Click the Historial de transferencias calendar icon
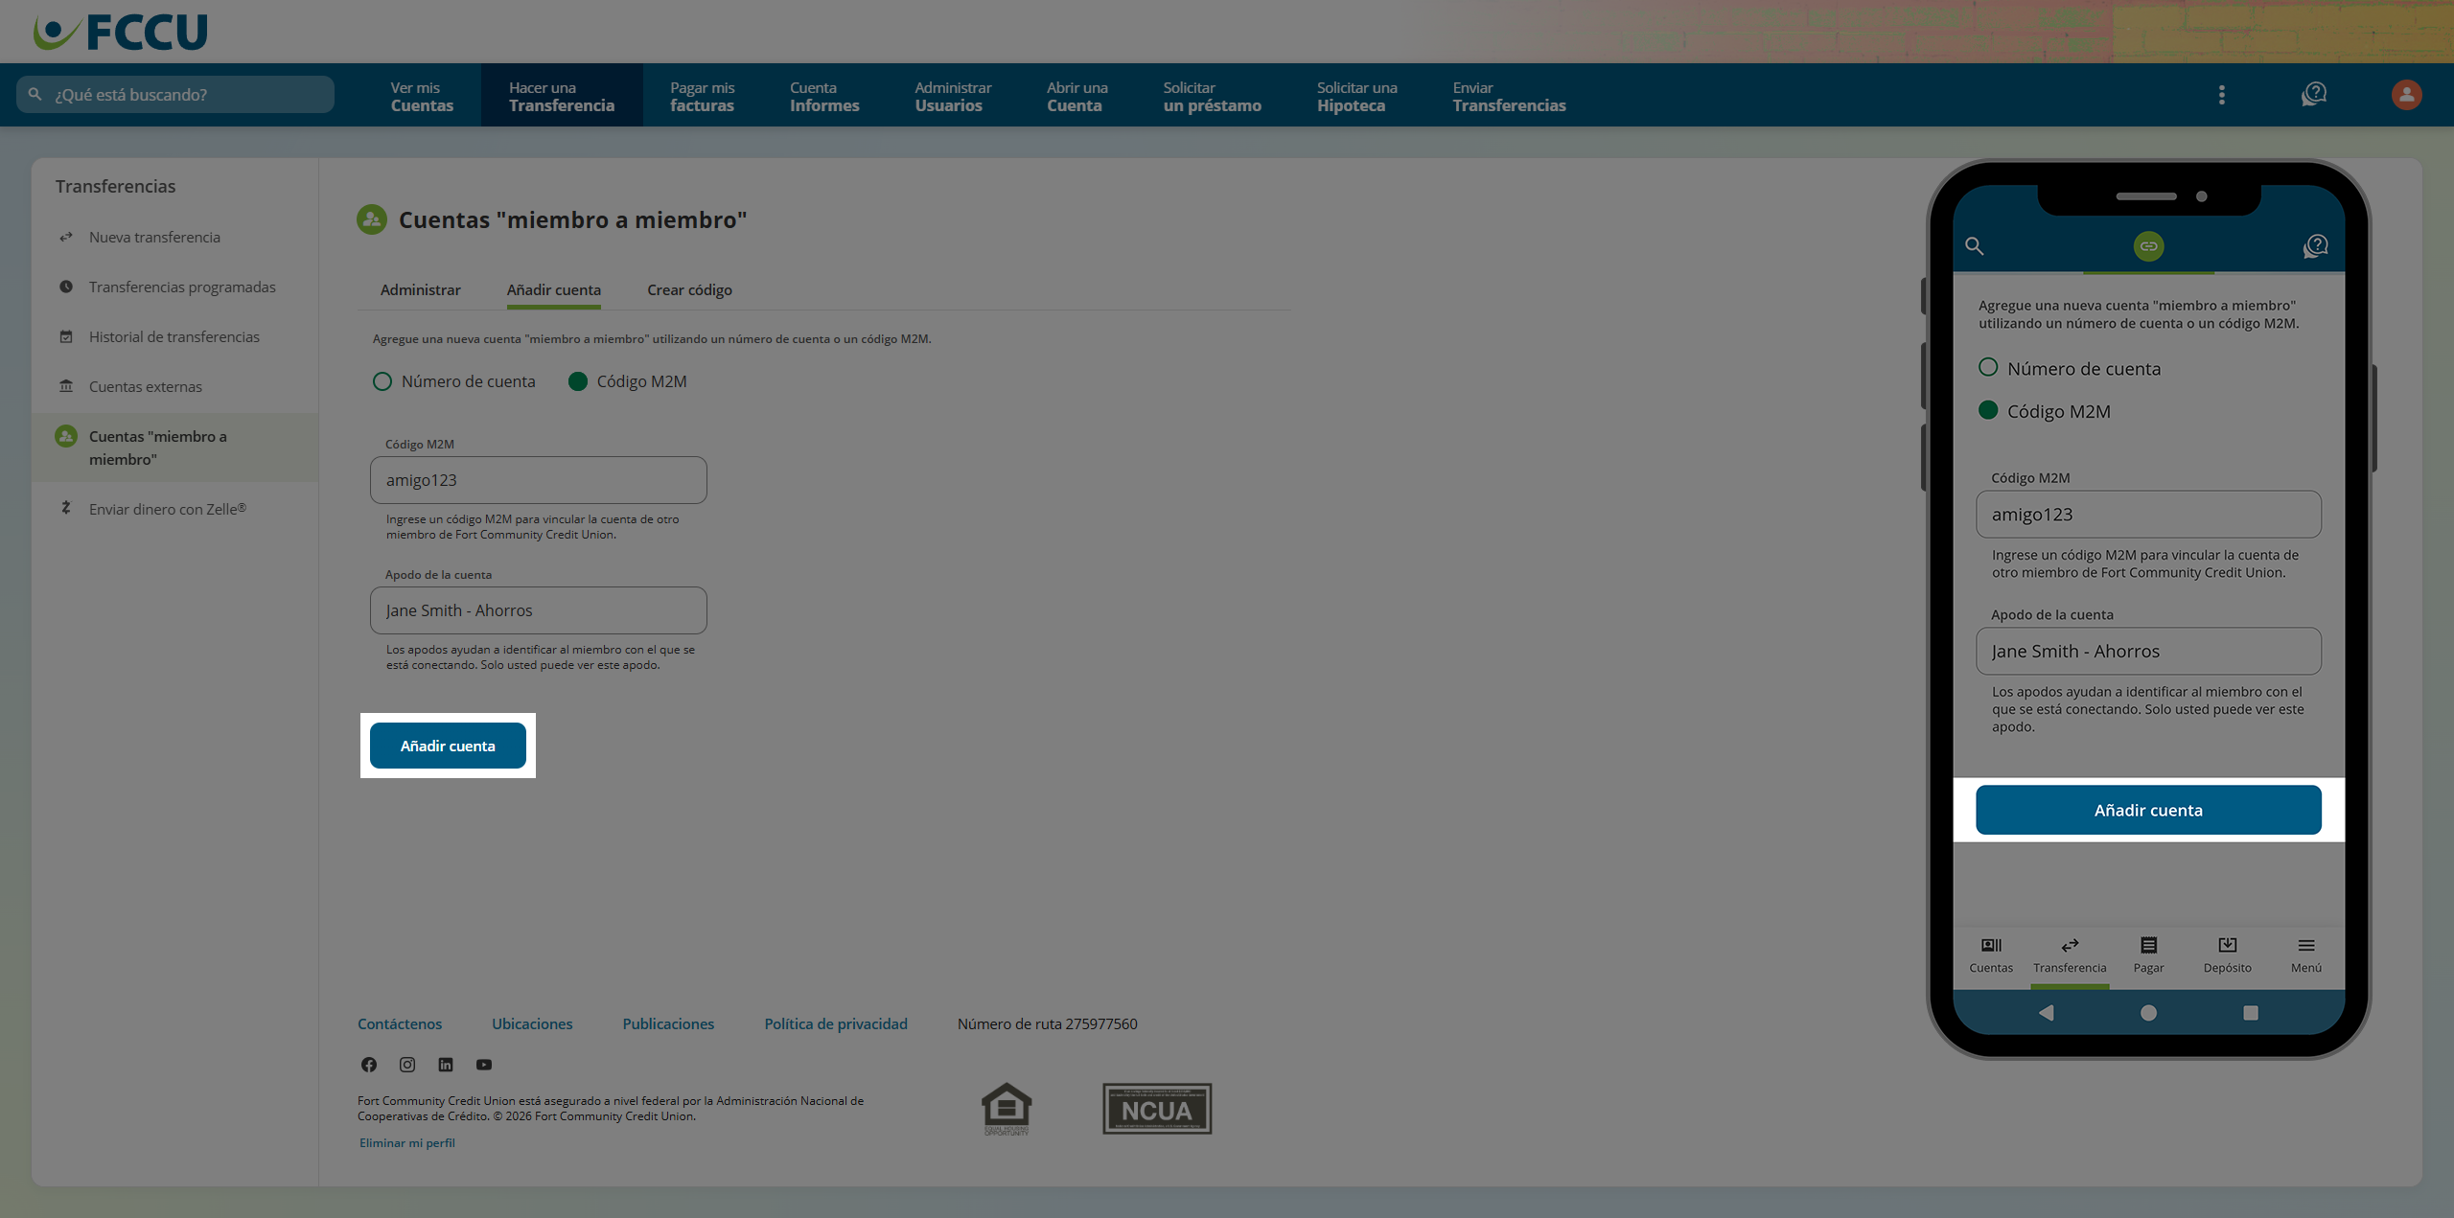2454x1218 pixels. [x=66, y=336]
